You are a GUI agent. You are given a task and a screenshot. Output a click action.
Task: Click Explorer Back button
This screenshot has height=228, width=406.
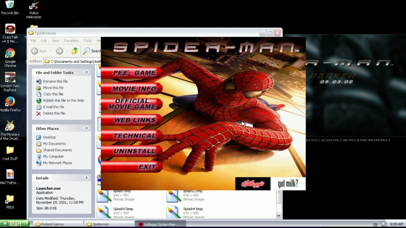pos(39,51)
